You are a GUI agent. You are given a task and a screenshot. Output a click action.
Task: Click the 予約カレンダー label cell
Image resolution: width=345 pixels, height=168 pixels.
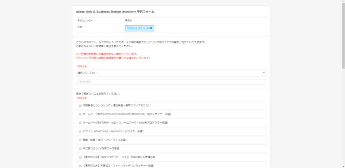(x=100, y=21)
